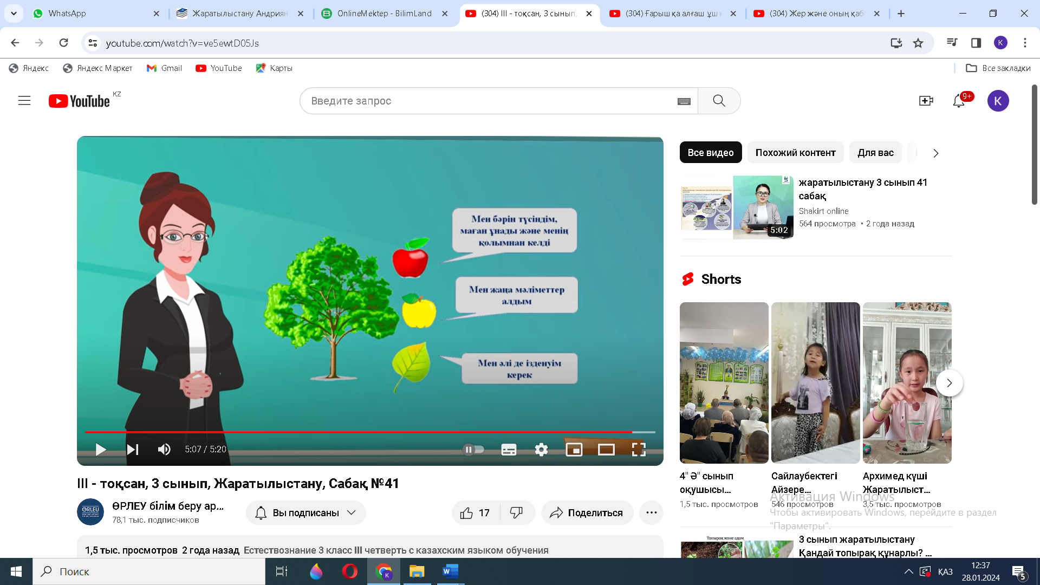This screenshot has height=585, width=1040.
Task: Enable subtitles in the video player
Action: pos(509,450)
